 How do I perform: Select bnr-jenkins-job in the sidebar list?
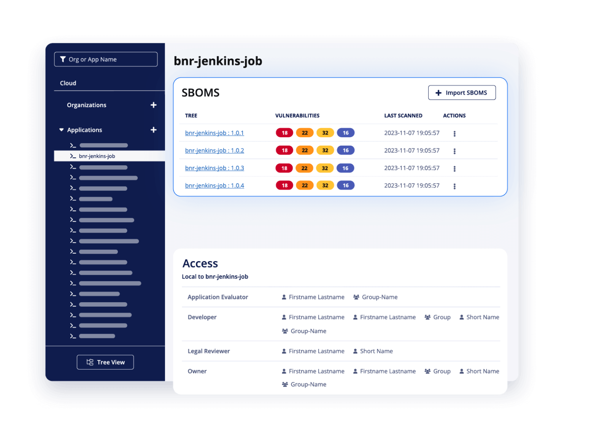click(110, 156)
